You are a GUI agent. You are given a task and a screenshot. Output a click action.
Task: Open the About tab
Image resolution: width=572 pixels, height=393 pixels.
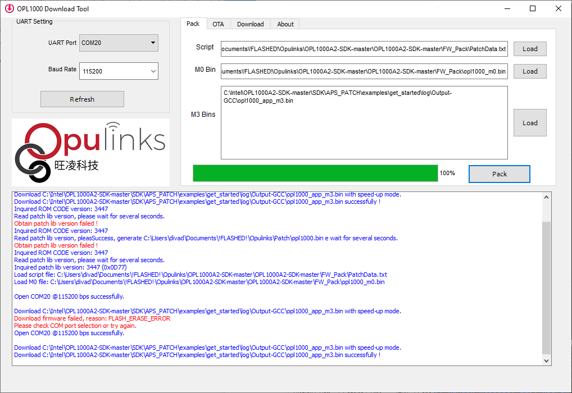285,24
